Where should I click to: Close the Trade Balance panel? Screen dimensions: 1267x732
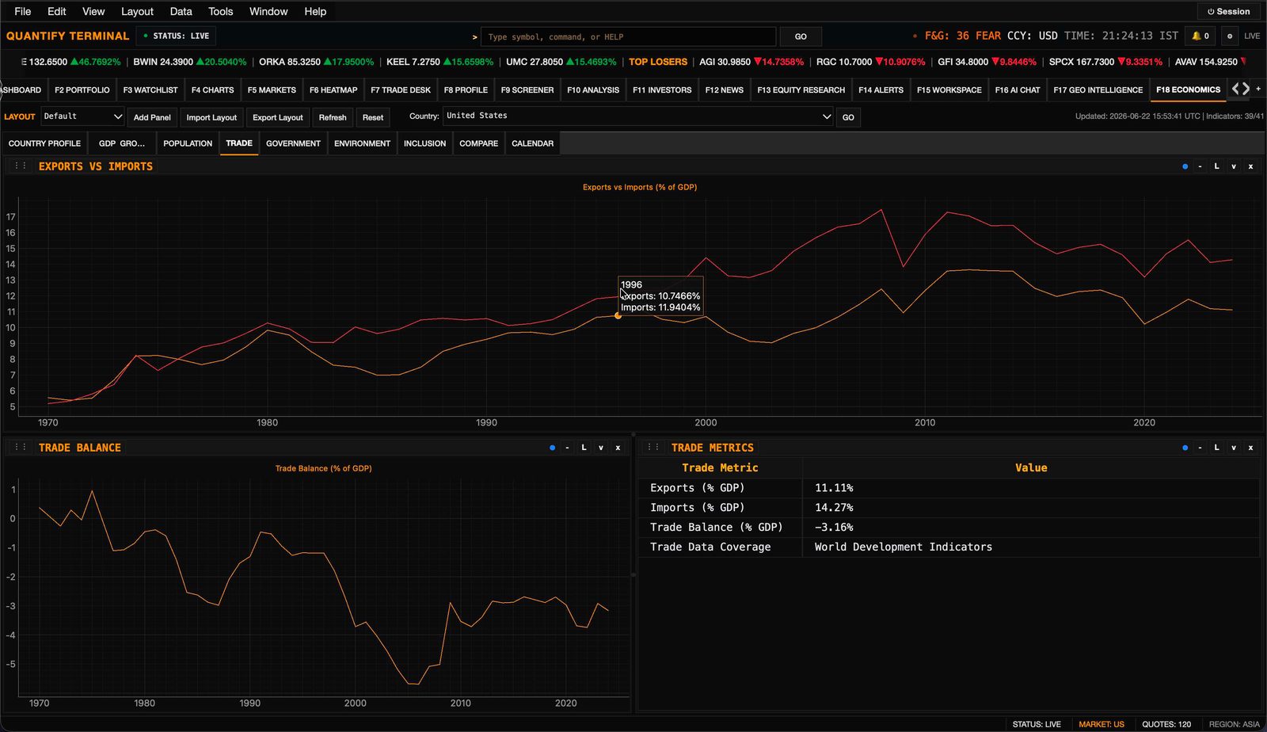coord(618,448)
